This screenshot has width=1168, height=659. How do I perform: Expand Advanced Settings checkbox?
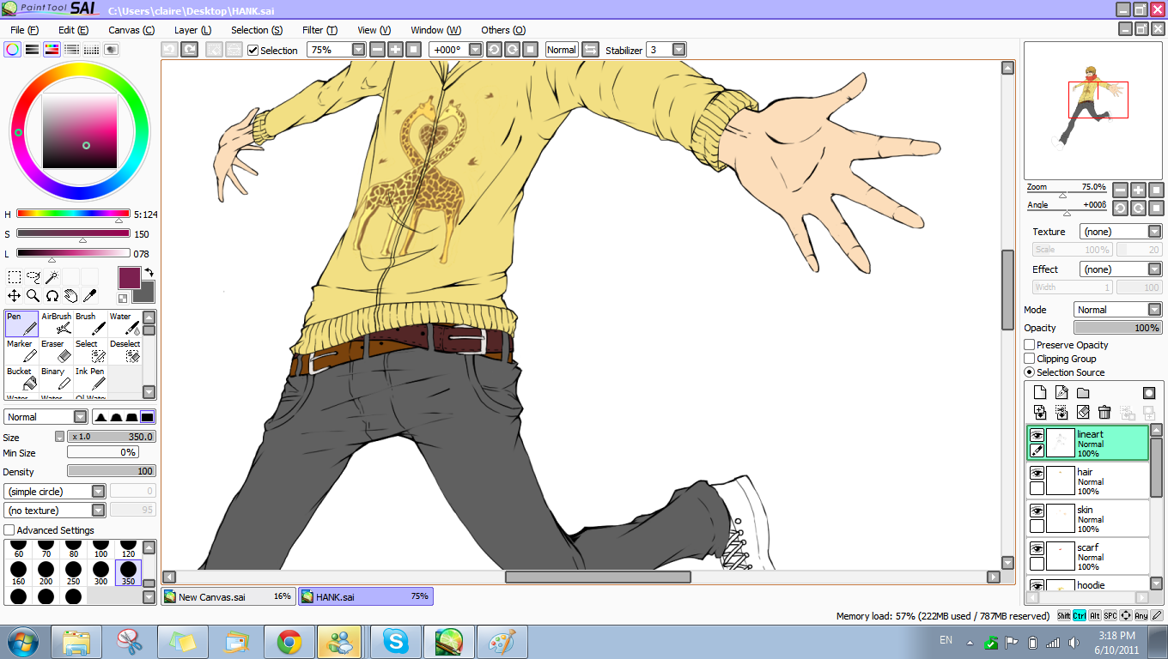pos(9,530)
